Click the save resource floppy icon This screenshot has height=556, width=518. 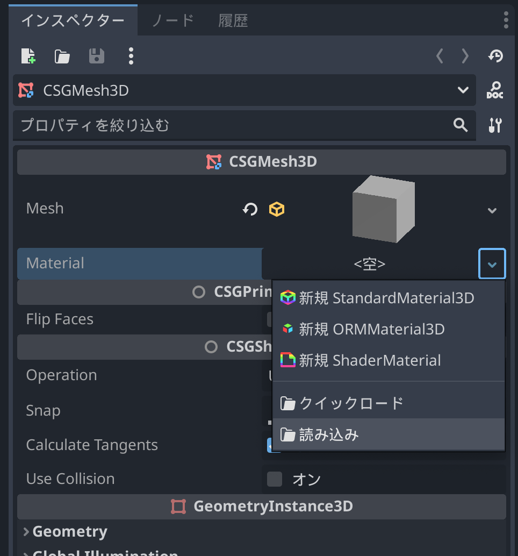pyautogui.click(x=96, y=56)
